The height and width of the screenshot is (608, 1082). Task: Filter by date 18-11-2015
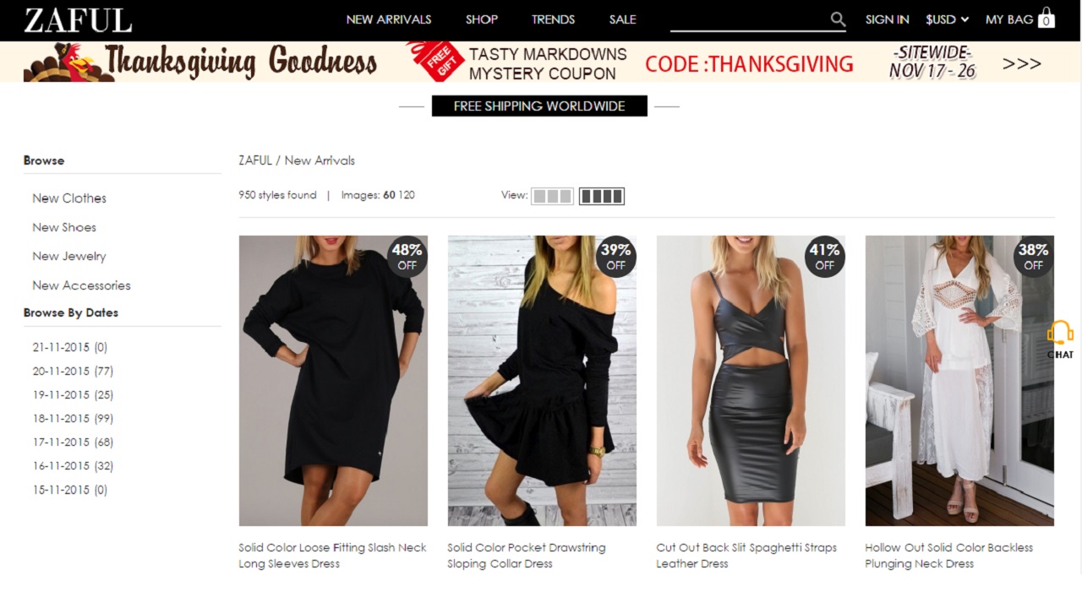click(73, 419)
